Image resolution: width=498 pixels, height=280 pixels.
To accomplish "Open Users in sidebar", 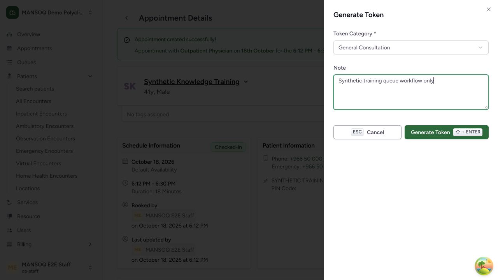I will 24,230.
